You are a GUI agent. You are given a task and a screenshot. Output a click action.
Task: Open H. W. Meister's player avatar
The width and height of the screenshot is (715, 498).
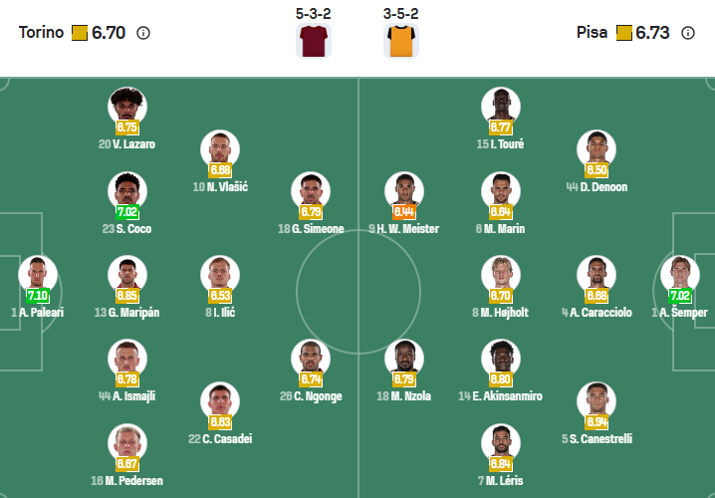tap(404, 190)
